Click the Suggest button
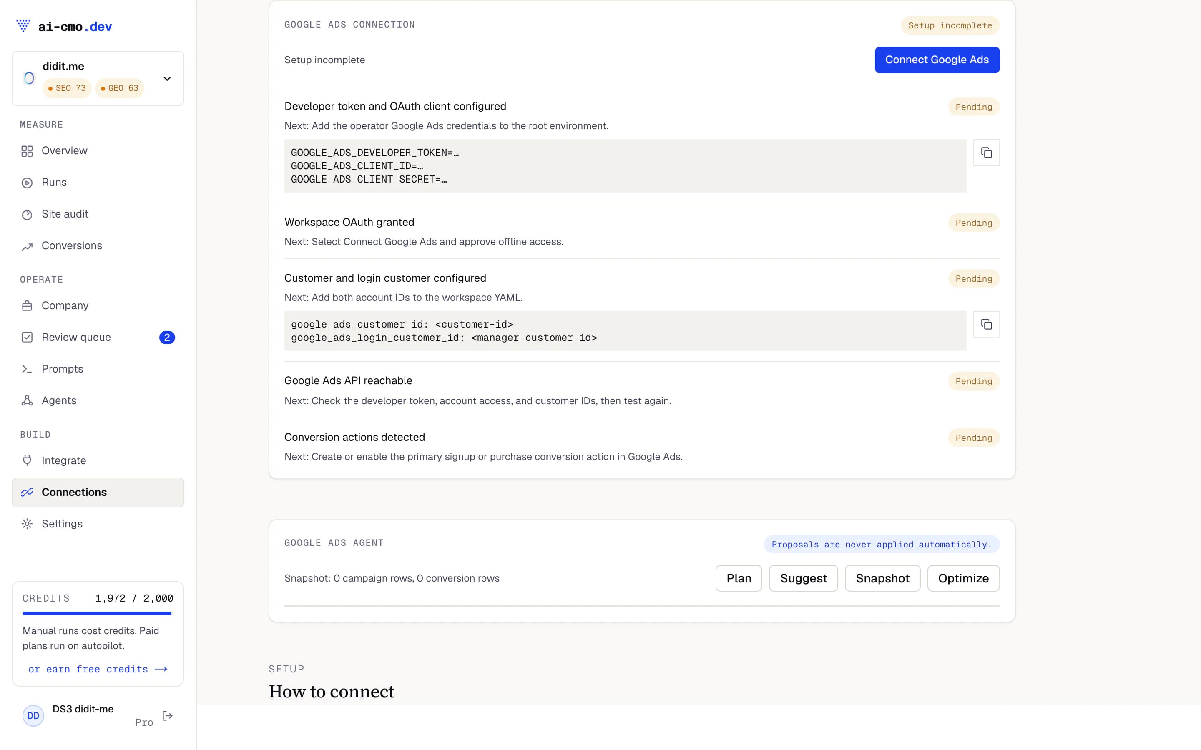Screen dimensions: 1201x750 (x=804, y=578)
